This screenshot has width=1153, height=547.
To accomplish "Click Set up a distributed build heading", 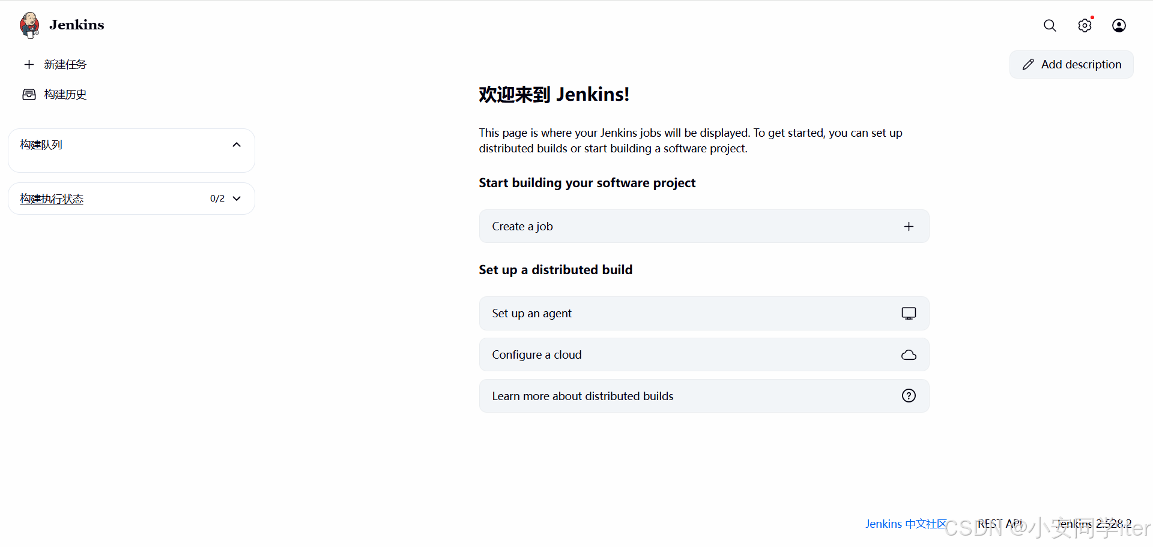I will click(555, 270).
